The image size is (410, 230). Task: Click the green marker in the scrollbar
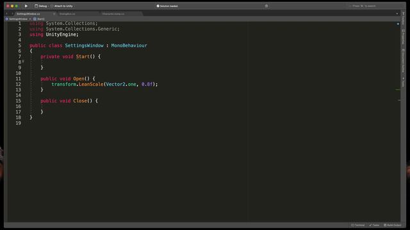[x=398, y=89]
